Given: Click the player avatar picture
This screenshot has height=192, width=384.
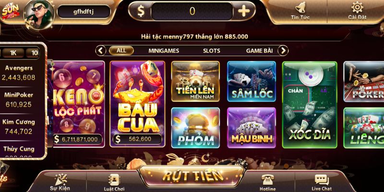Looking at the screenshot, I should [x=39, y=14].
